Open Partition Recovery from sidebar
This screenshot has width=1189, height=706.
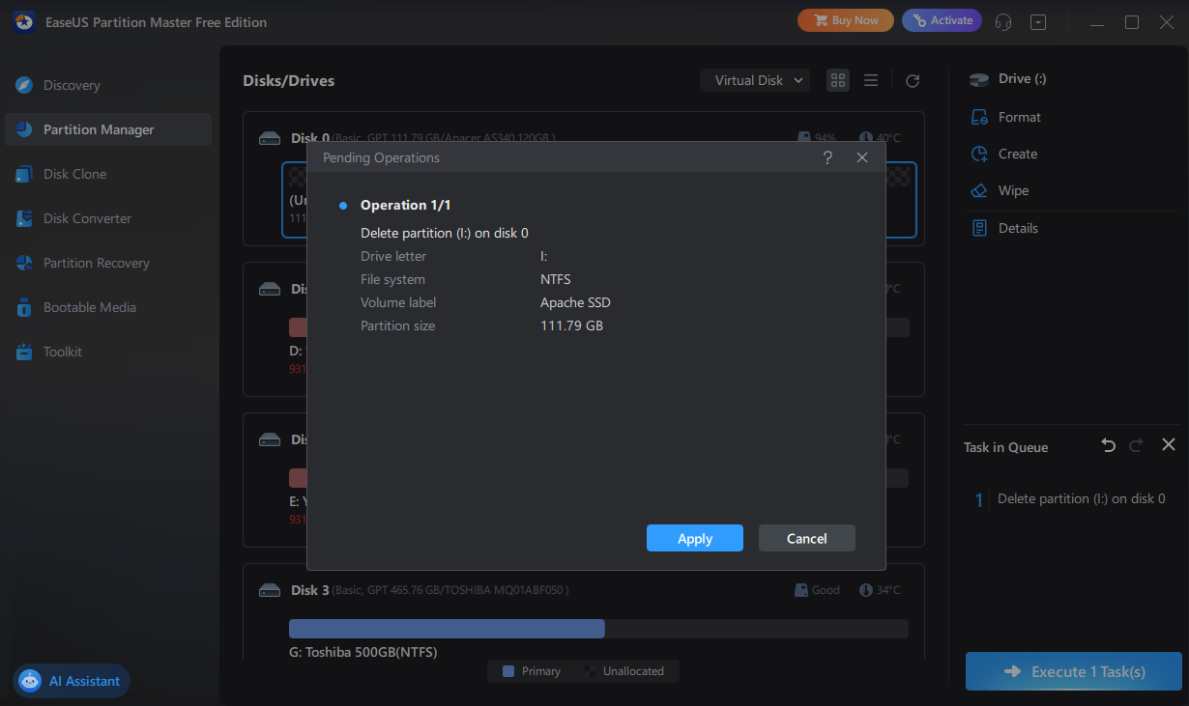pyautogui.click(x=108, y=263)
